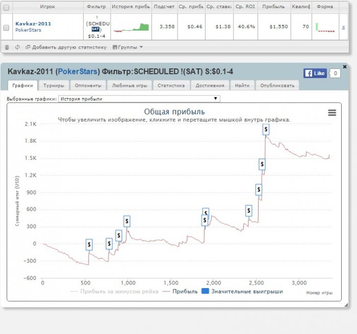
Task: Switch to the 'Турниры' tab
Action: tap(53, 85)
